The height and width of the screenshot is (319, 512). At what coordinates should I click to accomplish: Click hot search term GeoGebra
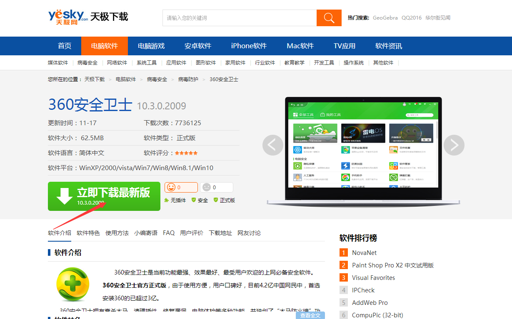(385, 18)
